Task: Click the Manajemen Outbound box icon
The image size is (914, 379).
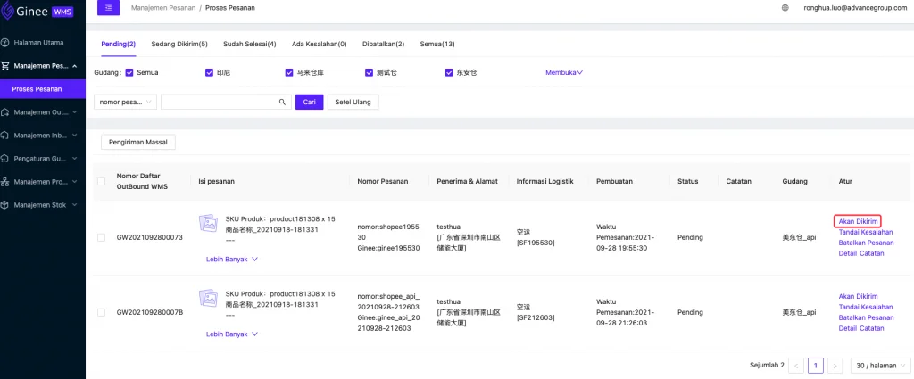Action: [x=5, y=111]
